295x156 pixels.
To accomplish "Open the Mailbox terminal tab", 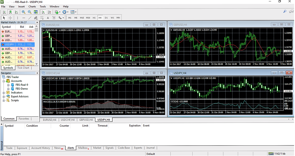I will coord(83,148).
